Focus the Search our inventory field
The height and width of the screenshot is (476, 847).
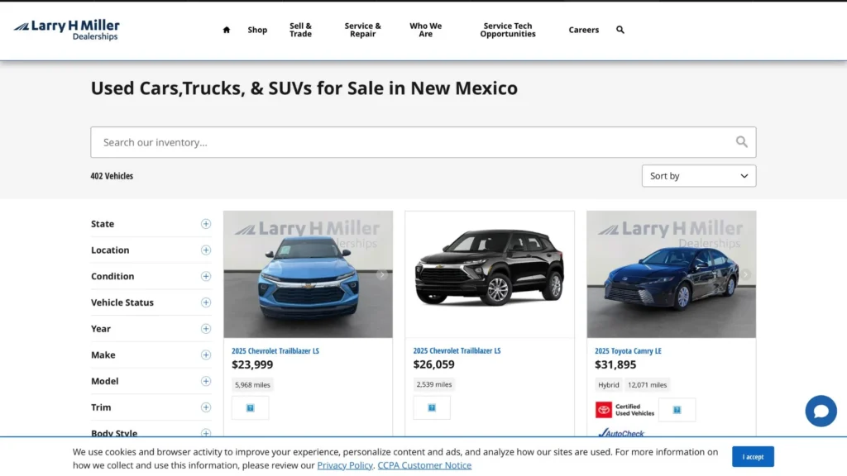coord(423,142)
